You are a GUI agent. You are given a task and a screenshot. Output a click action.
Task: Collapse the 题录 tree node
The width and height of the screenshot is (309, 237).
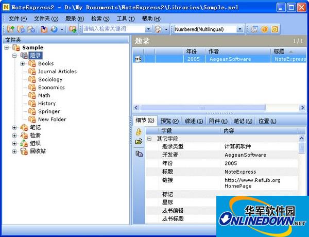point(14,56)
